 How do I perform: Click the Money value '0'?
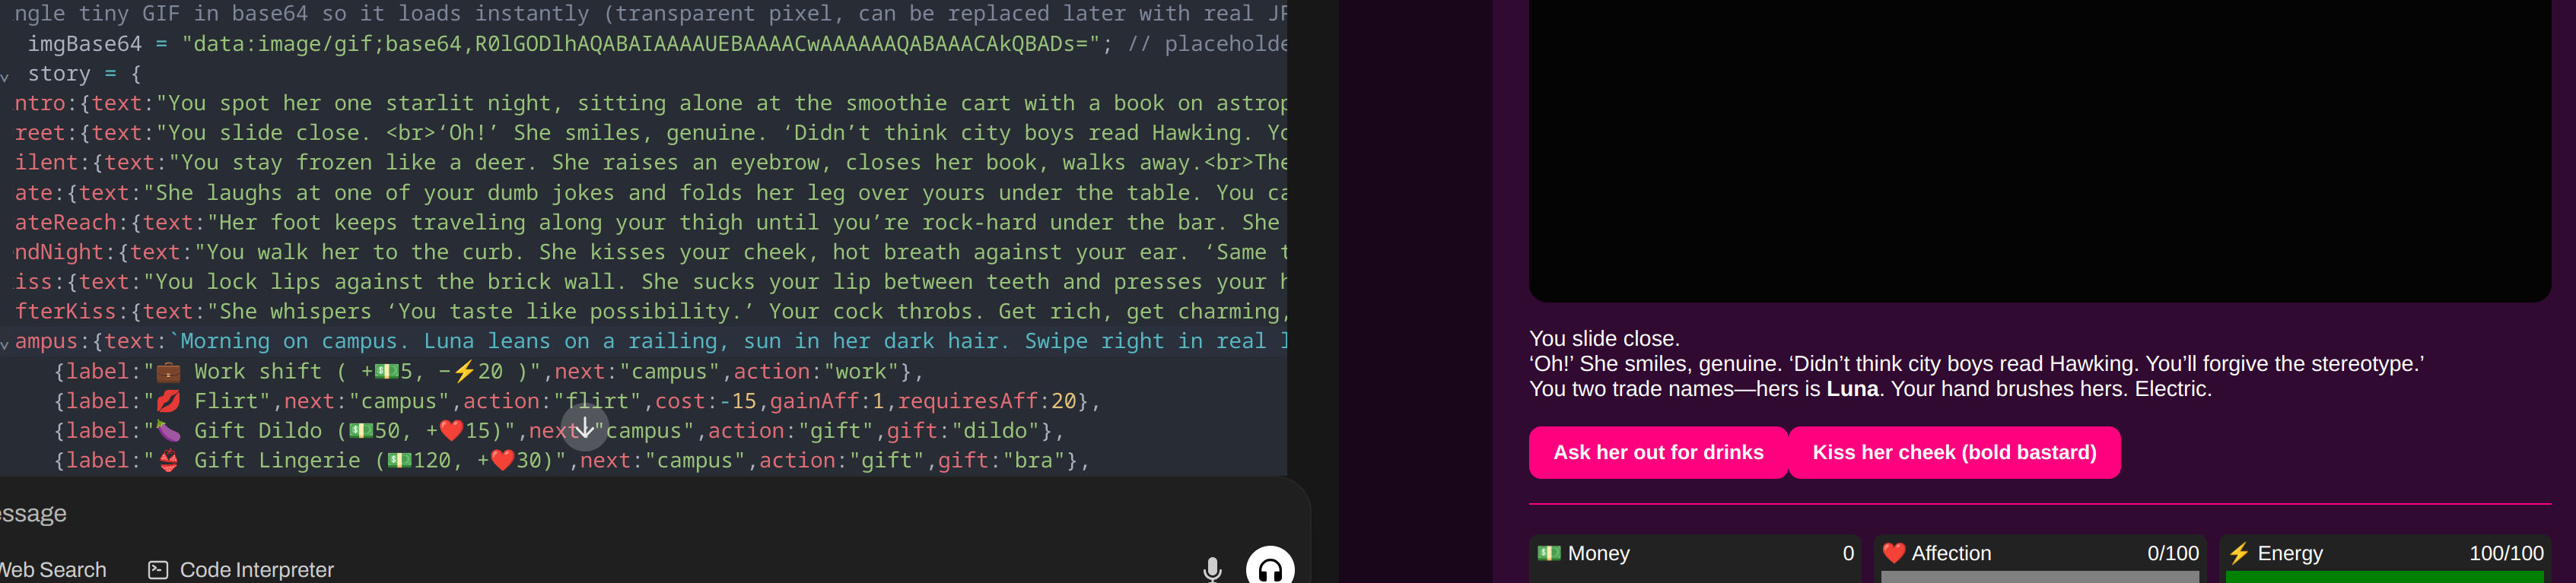1848,553
